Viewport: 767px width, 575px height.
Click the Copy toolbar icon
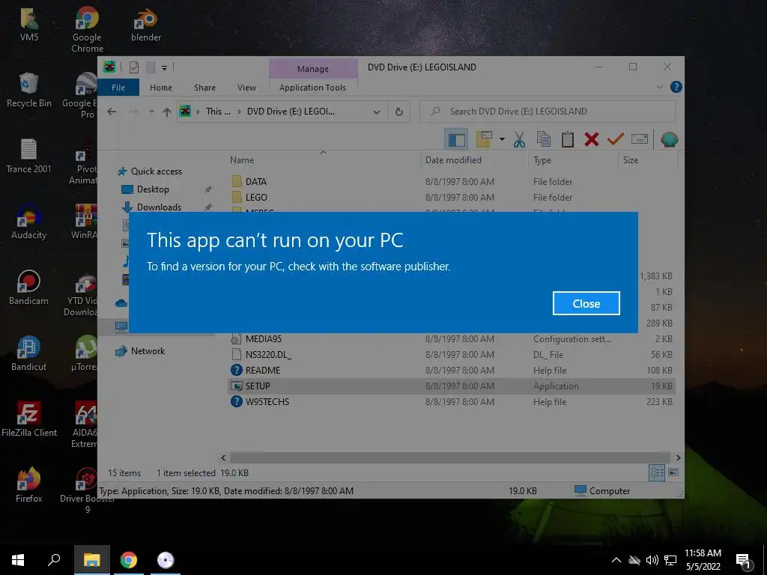pyautogui.click(x=544, y=140)
